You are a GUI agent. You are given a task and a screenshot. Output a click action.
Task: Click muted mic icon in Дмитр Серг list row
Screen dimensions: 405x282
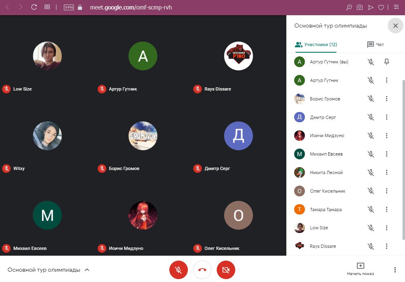[x=371, y=117]
